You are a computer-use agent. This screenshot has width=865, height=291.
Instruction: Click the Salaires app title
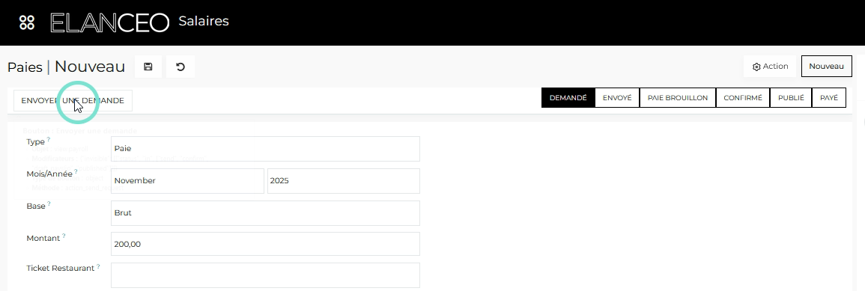coord(204,22)
